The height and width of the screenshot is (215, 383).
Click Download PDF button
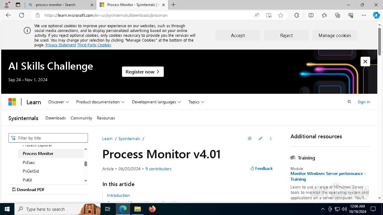28,190
